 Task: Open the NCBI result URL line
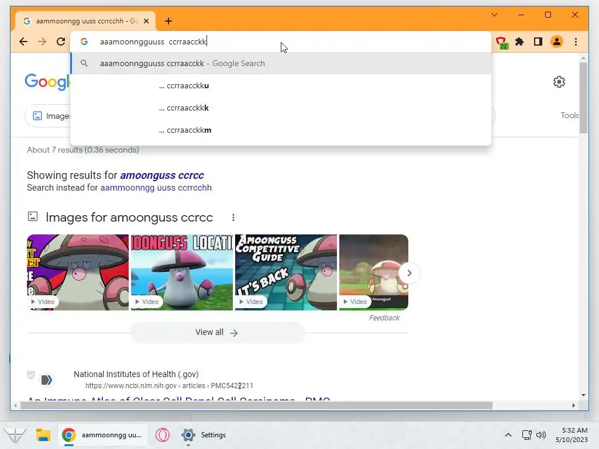pyautogui.click(x=169, y=386)
